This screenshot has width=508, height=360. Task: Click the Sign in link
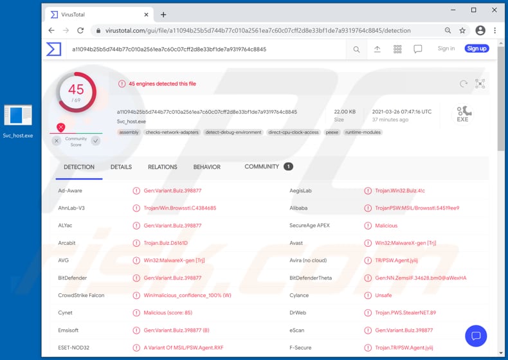click(446, 49)
